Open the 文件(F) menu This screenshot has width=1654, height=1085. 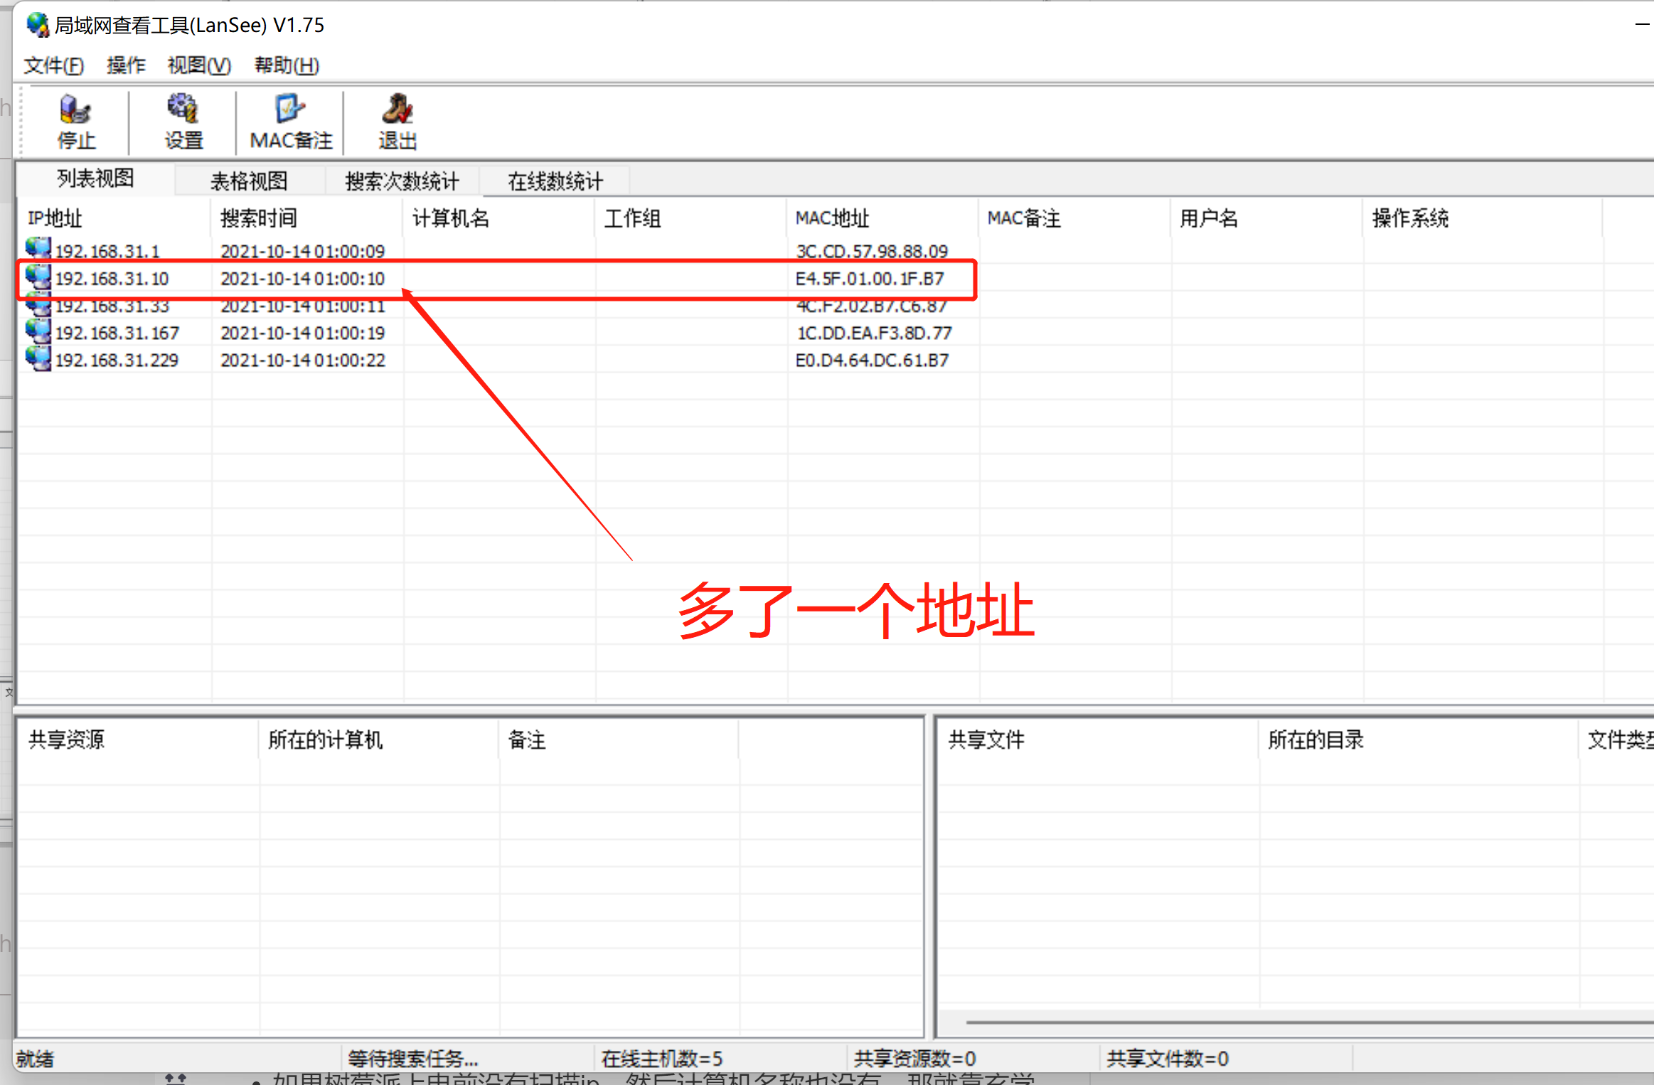pyautogui.click(x=53, y=65)
